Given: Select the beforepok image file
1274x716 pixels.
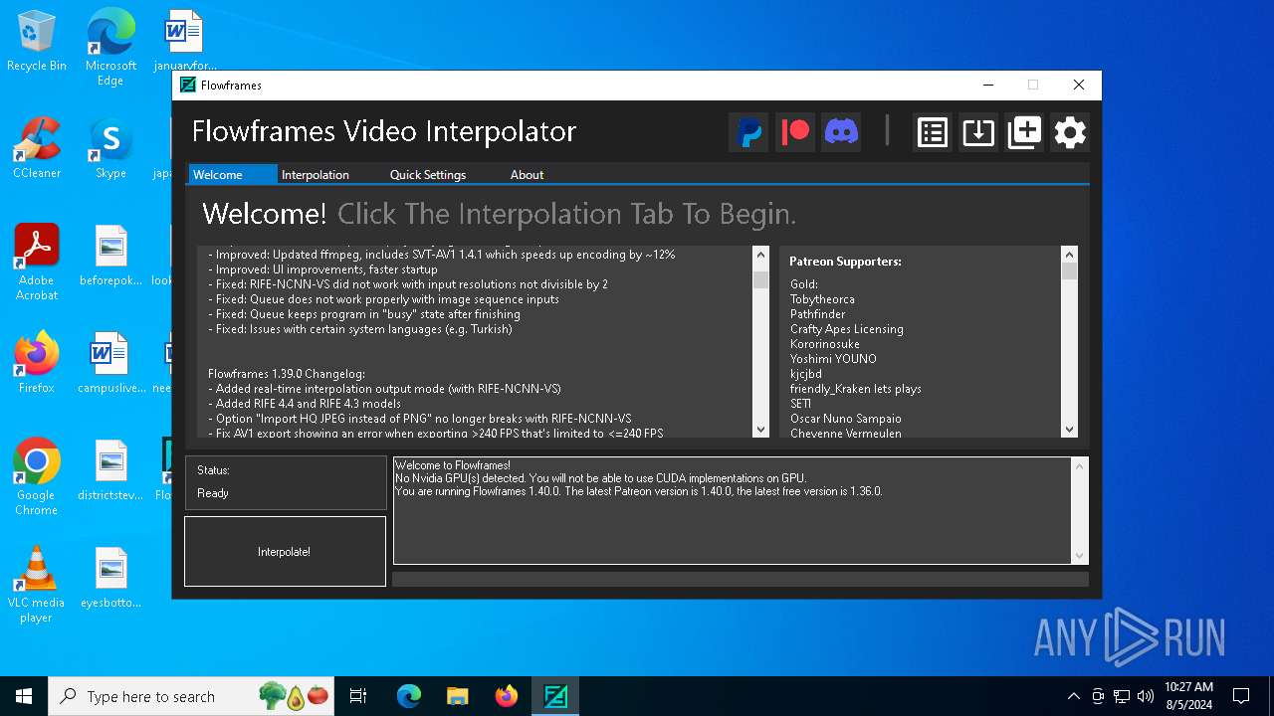Looking at the screenshot, I should tap(110, 256).
